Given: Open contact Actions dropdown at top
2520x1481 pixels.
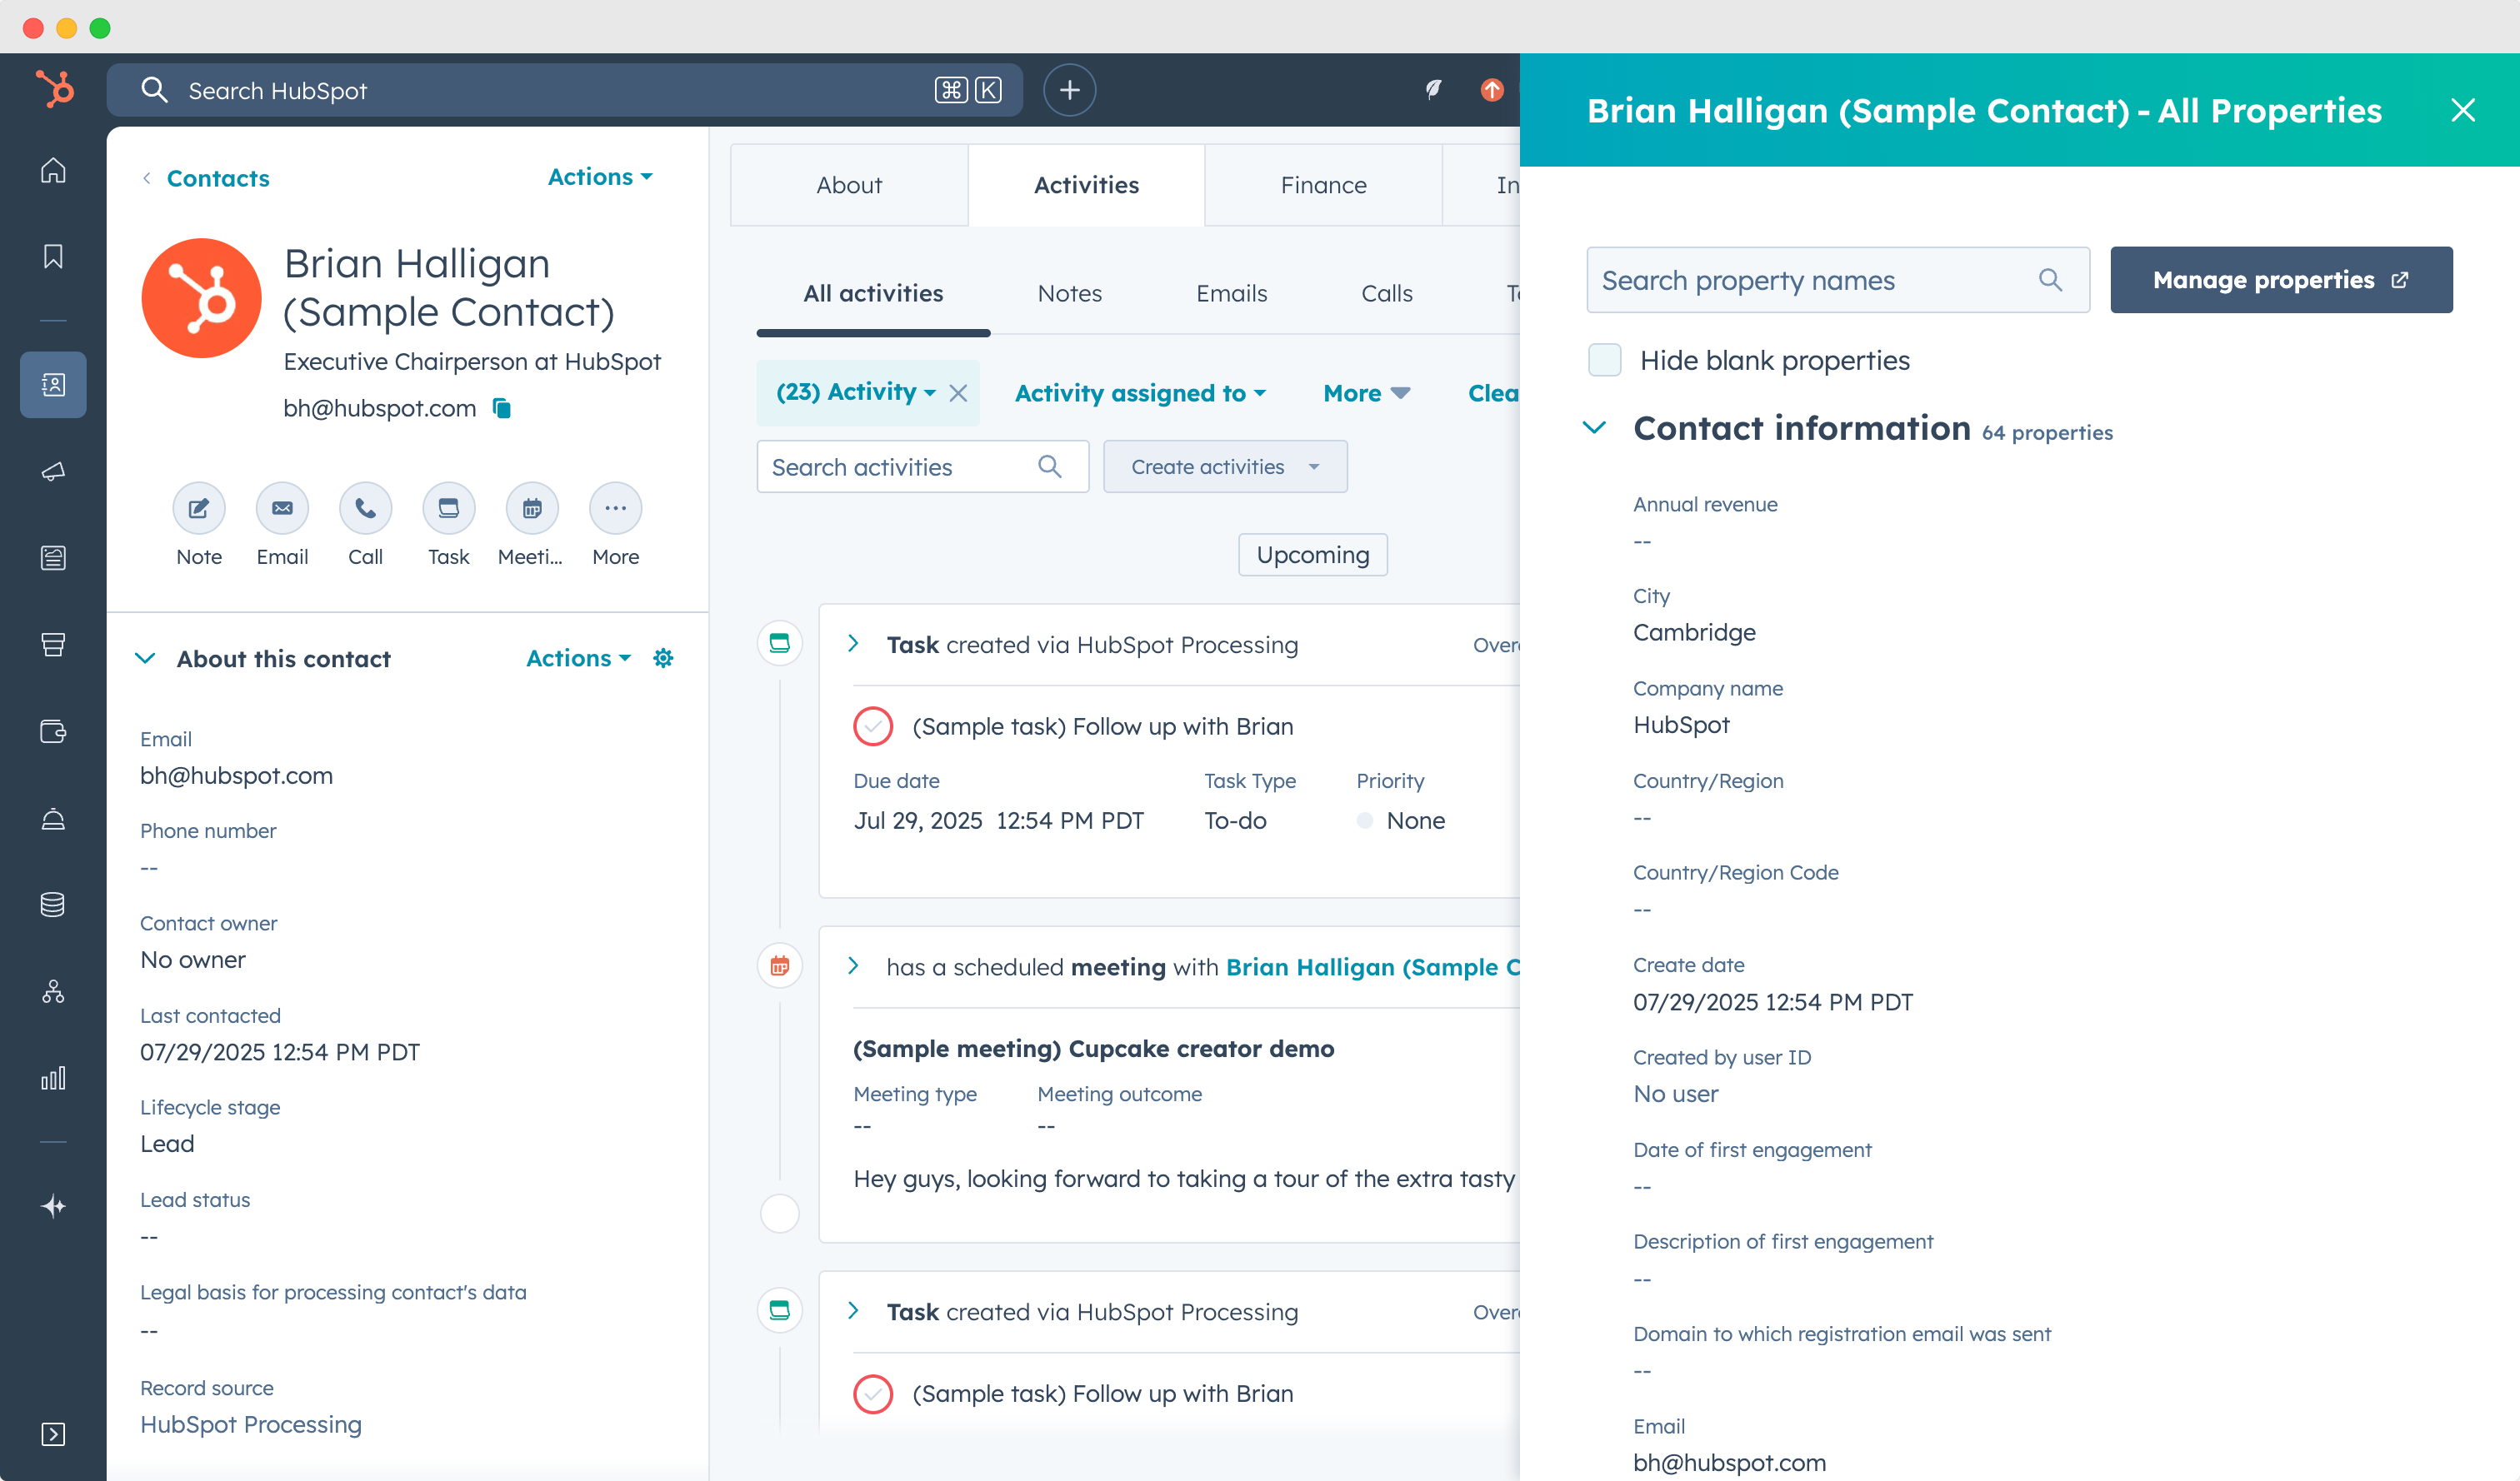Looking at the screenshot, I should [x=600, y=177].
